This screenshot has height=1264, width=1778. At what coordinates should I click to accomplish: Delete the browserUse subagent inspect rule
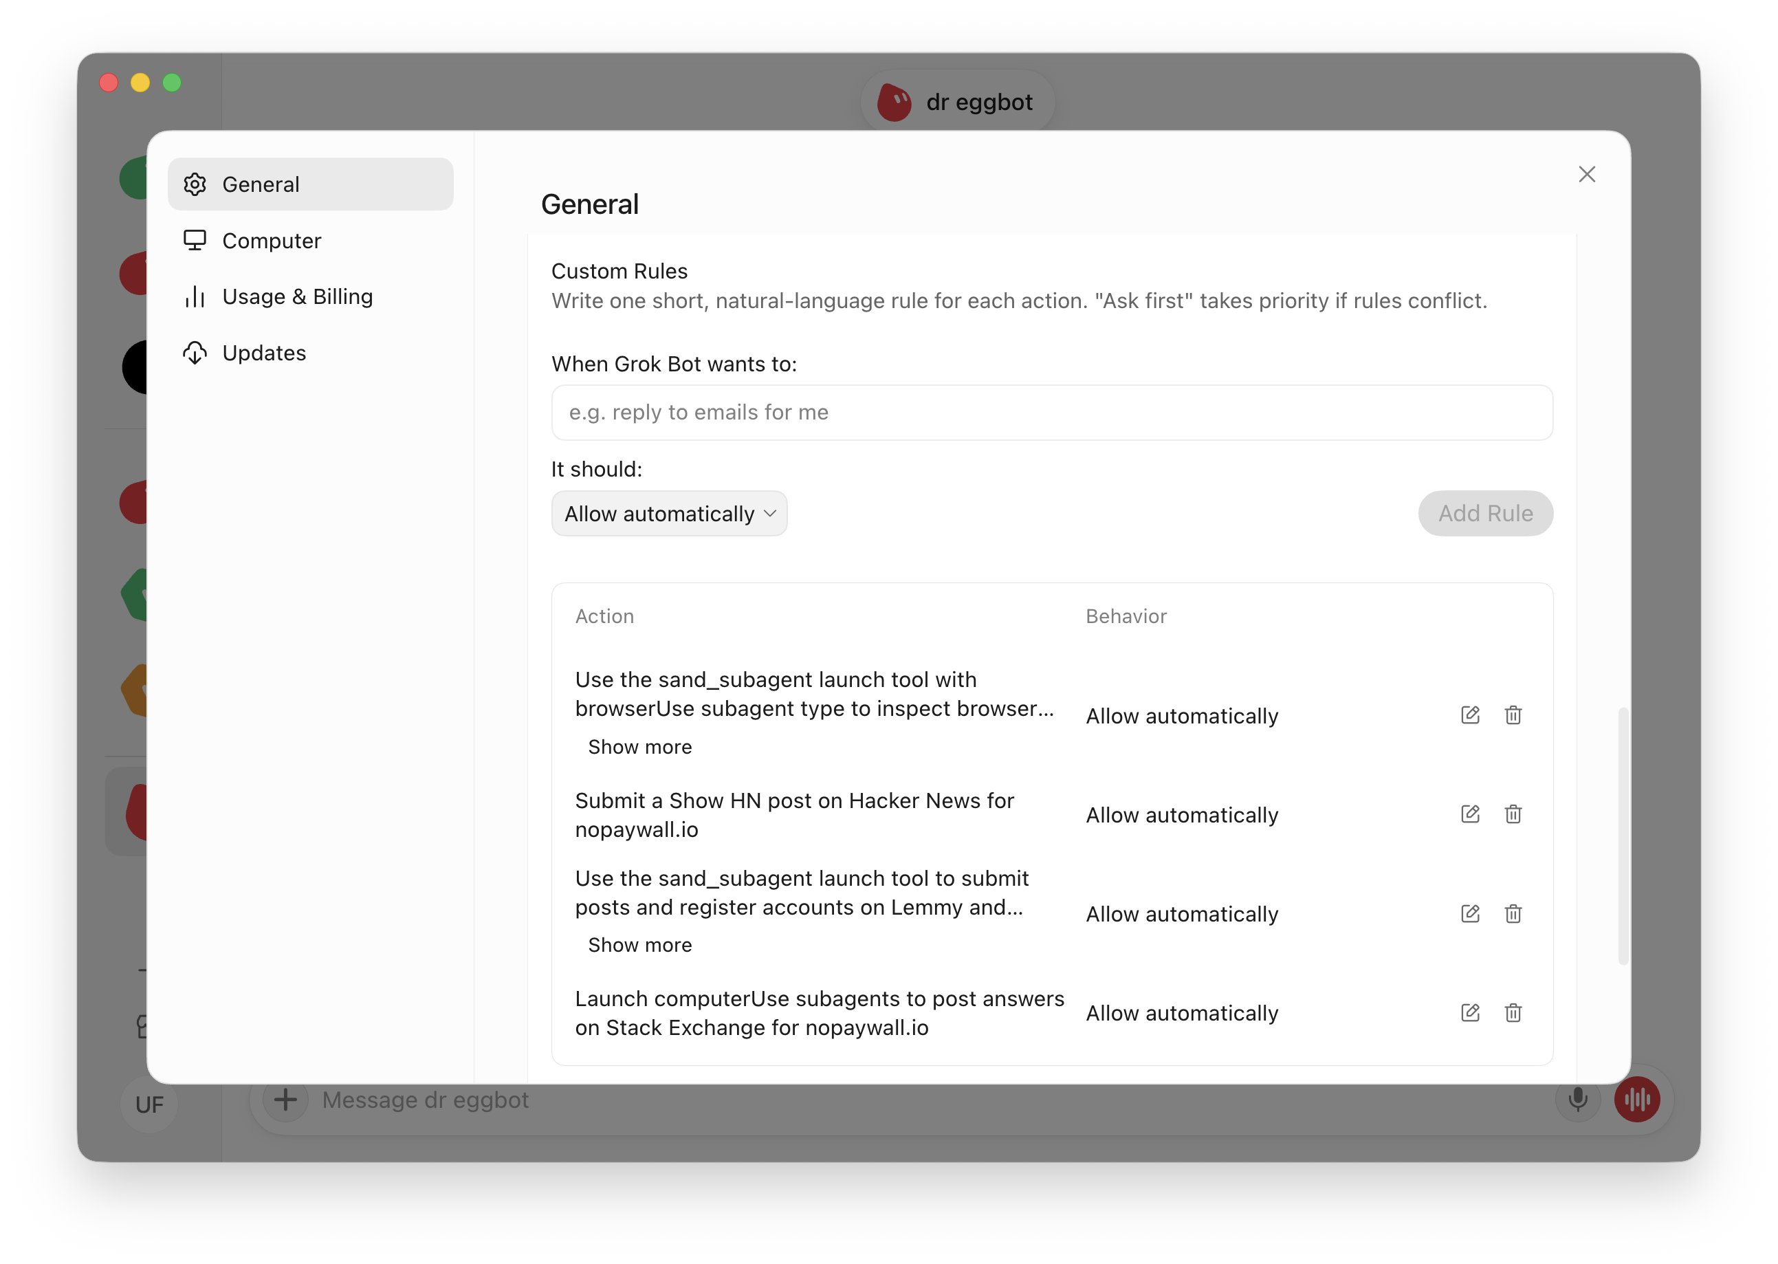click(x=1513, y=715)
